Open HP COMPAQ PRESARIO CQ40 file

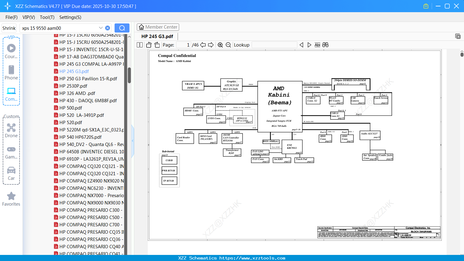(x=89, y=246)
